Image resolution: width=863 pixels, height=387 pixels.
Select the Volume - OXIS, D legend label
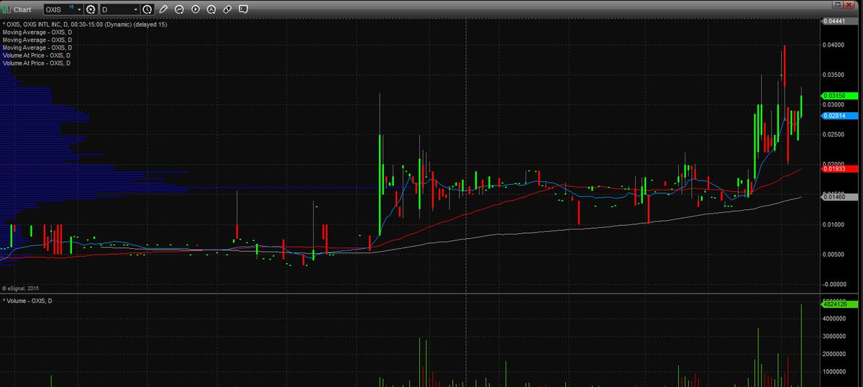[28, 301]
